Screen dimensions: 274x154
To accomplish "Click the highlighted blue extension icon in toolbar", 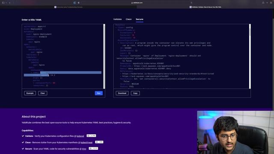I will click(x=75, y=3).
